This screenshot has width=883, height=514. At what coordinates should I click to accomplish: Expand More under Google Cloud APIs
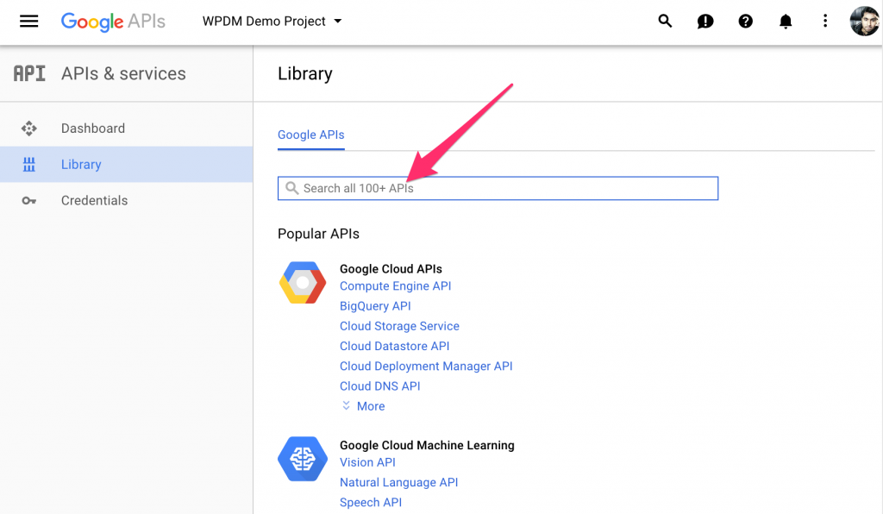pyautogui.click(x=363, y=406)
